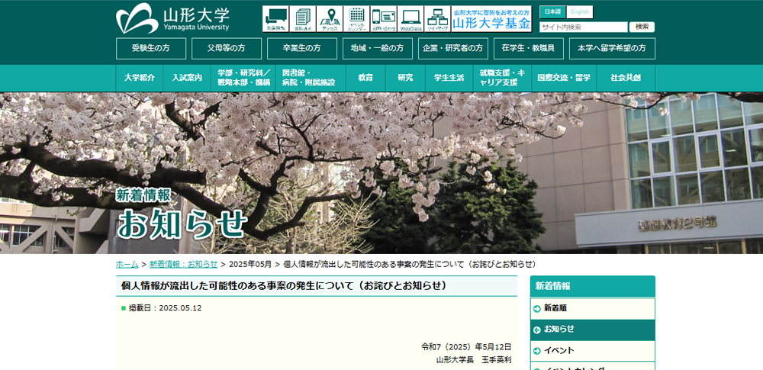This screenshot has width=763, height=370.
Task: Click the arrow icon beside お知らせ
Action: coord(537,330)
